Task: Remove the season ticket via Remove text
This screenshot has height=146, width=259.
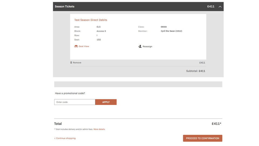Action: (x=77, y=63)
